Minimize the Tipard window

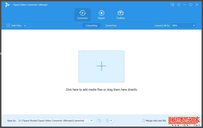(x=185, y=5)
